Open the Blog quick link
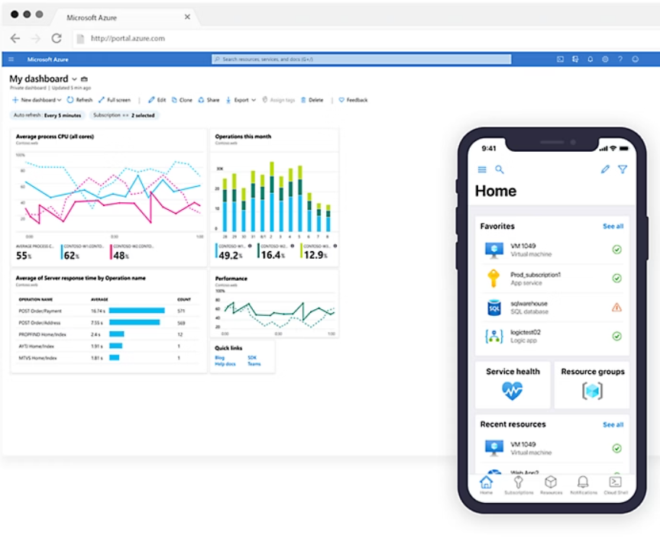 (220, 358)
